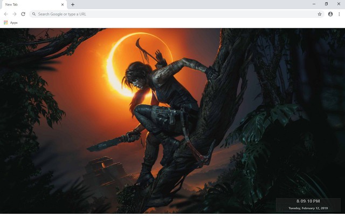
Task: Close the New Tab tab
Action: coord(63,5)
